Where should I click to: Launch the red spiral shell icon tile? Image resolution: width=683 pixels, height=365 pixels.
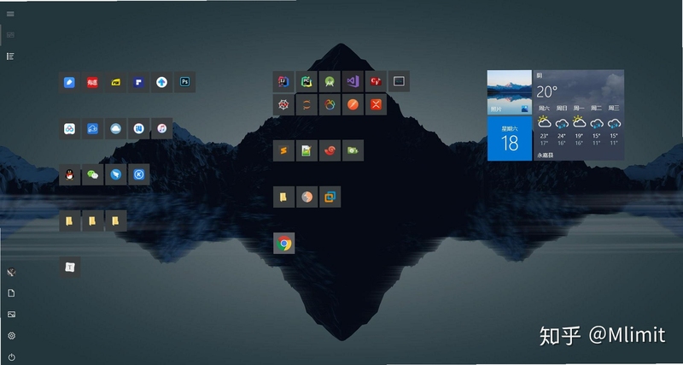tap(330, 151)
